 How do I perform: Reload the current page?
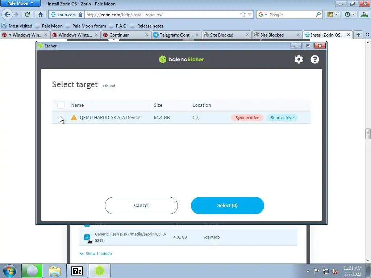[x=27, y=14]
